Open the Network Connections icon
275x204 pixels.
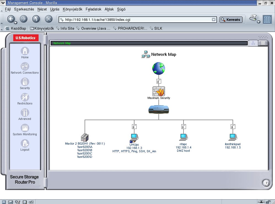25,67
